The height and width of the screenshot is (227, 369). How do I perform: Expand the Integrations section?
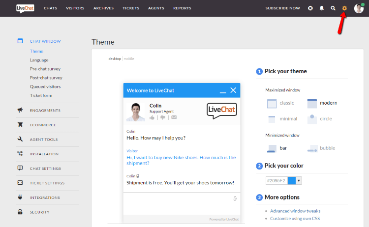(45, 198)
